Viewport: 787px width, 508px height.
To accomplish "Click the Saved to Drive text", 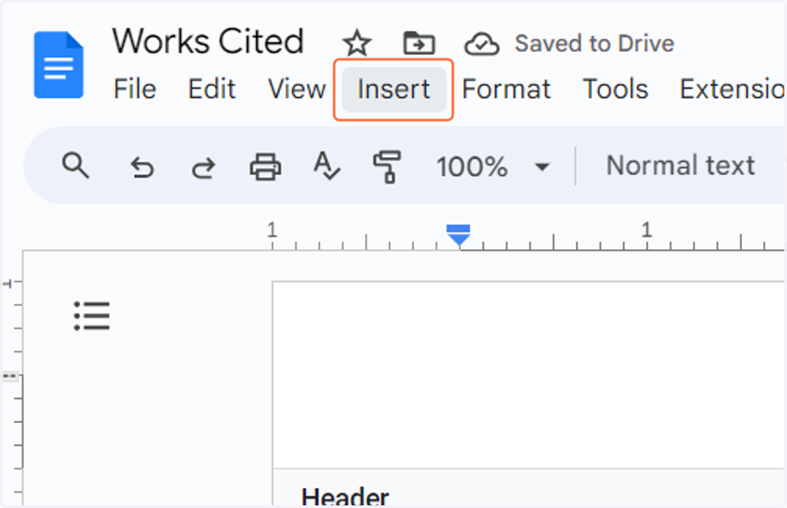I will 594,44.
